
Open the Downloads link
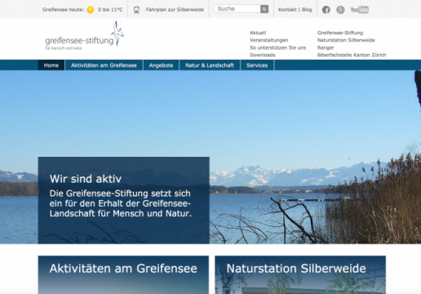pyautogui.click(x=263, y=55)
